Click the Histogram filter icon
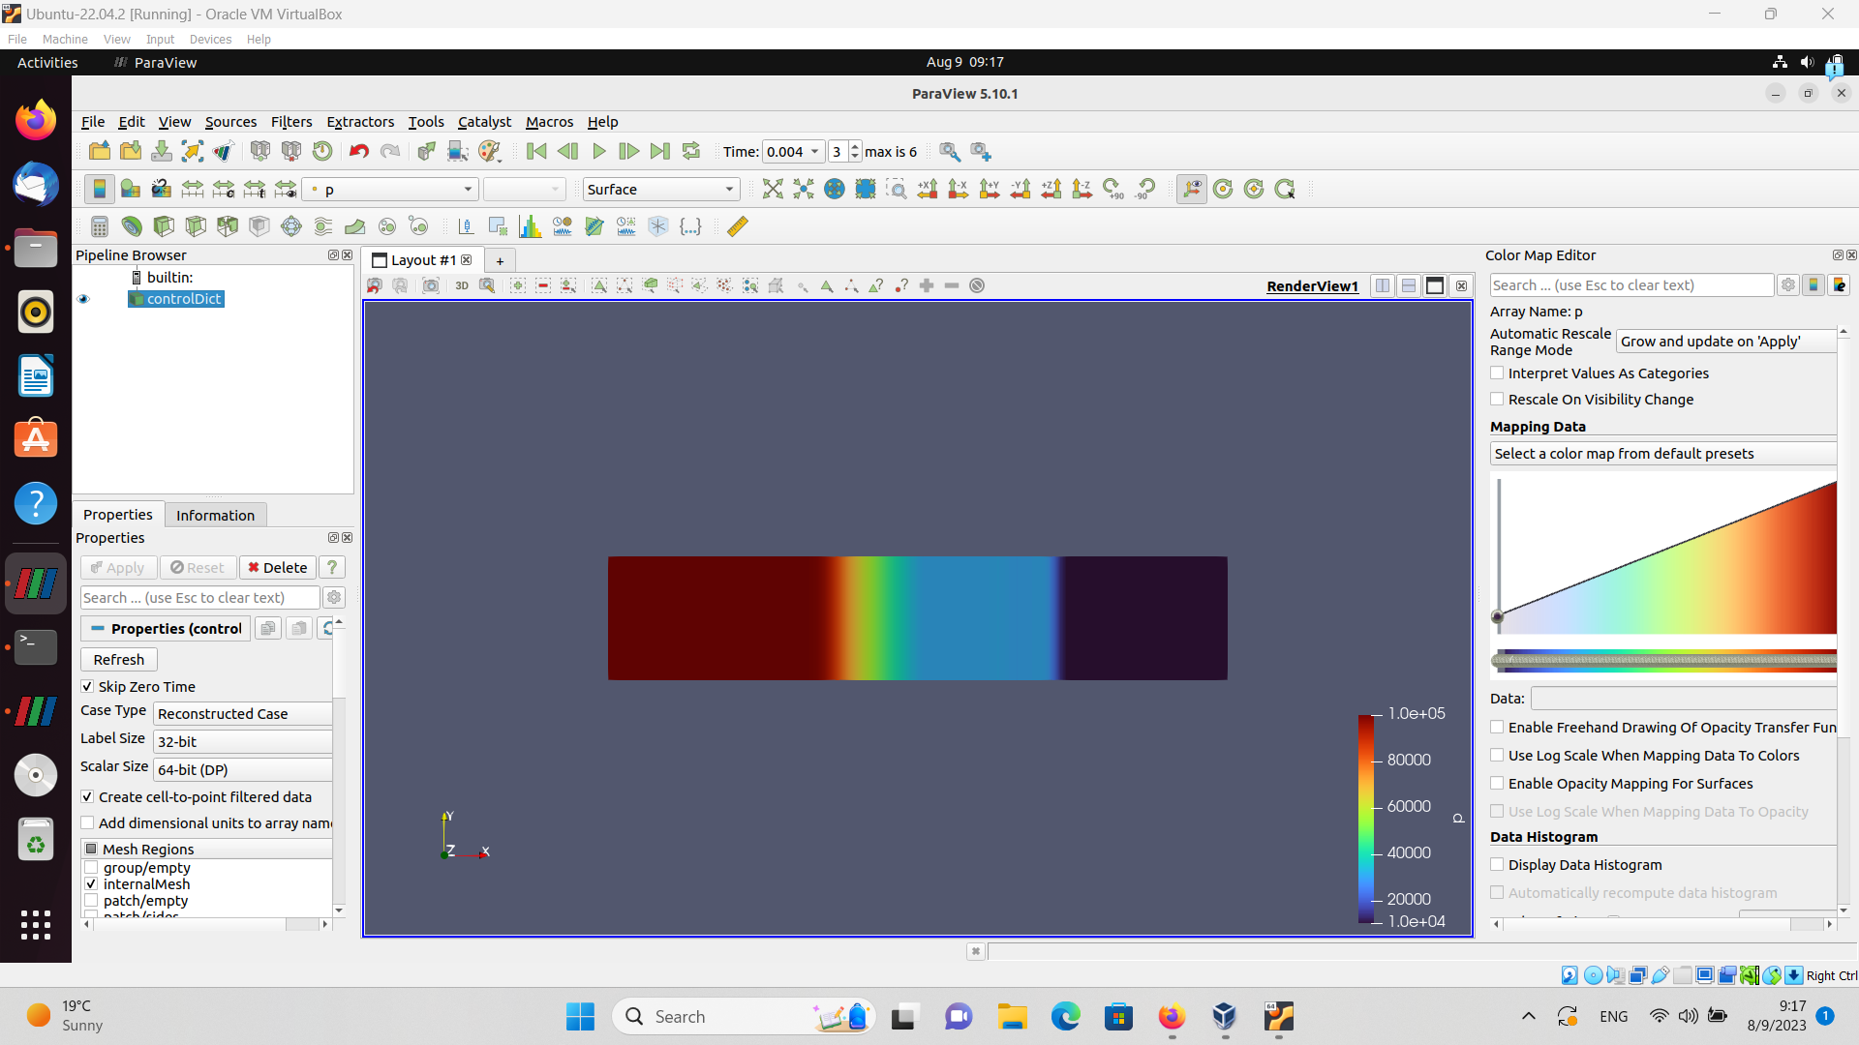This screenshot has height=1045, width=1859. point(530,226)
